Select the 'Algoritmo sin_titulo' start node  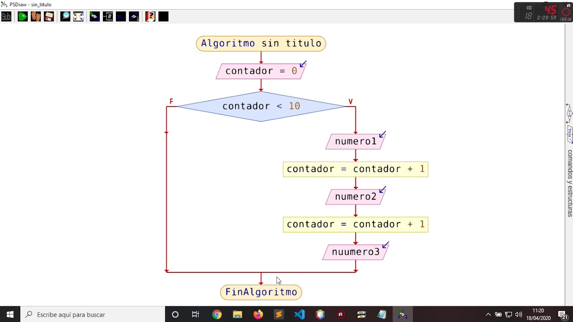tap(261, 43)
